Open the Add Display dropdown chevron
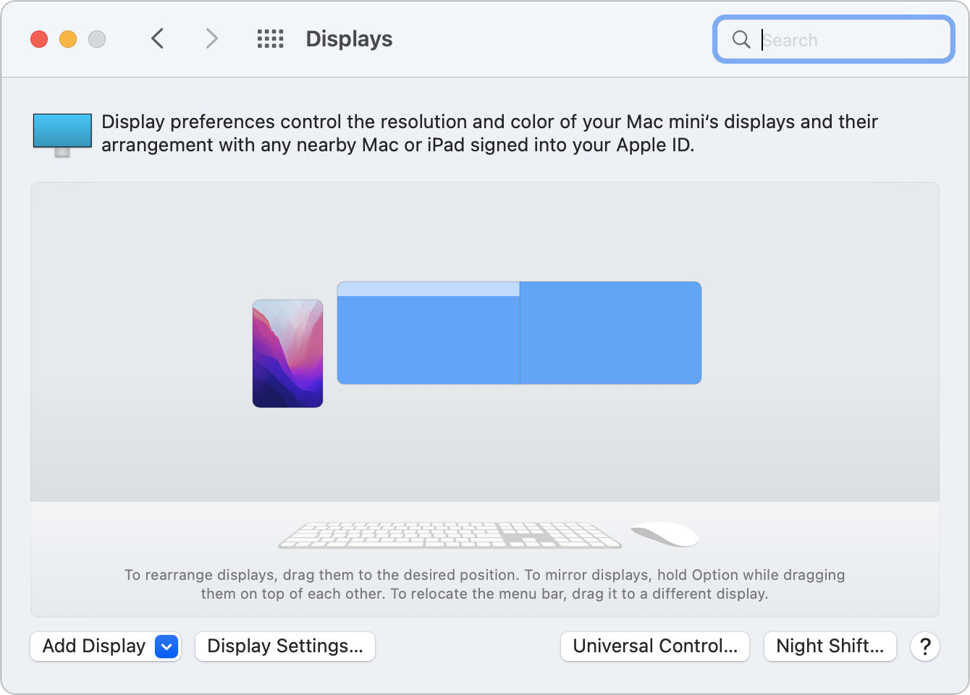Screen dimensions: 970x695 (x=166, y=646)
